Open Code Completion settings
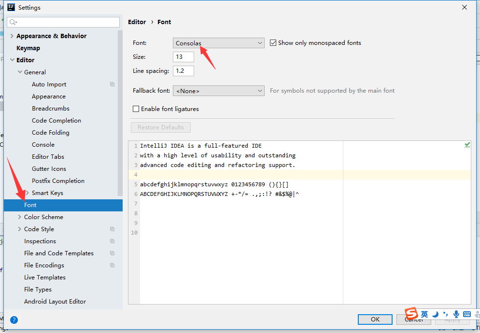This screenshot has width=480, height=333. (56, 121)
